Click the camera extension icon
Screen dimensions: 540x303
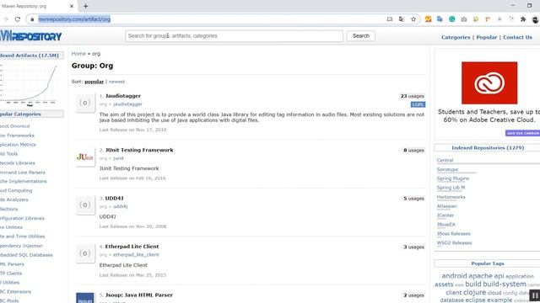coord(464,19)
